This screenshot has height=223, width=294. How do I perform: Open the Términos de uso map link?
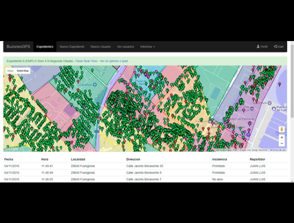tap(277, 150)
